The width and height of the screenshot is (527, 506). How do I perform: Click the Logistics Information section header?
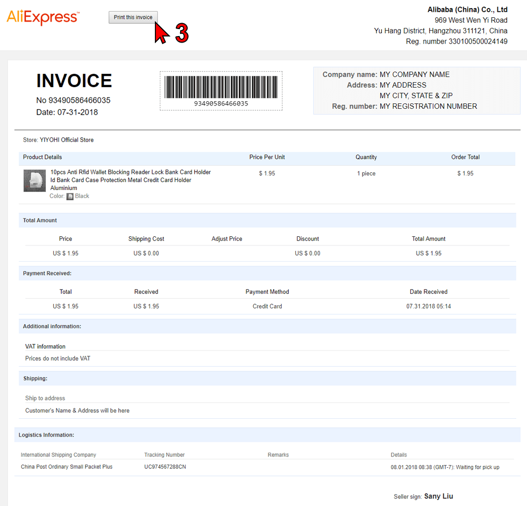267,435
